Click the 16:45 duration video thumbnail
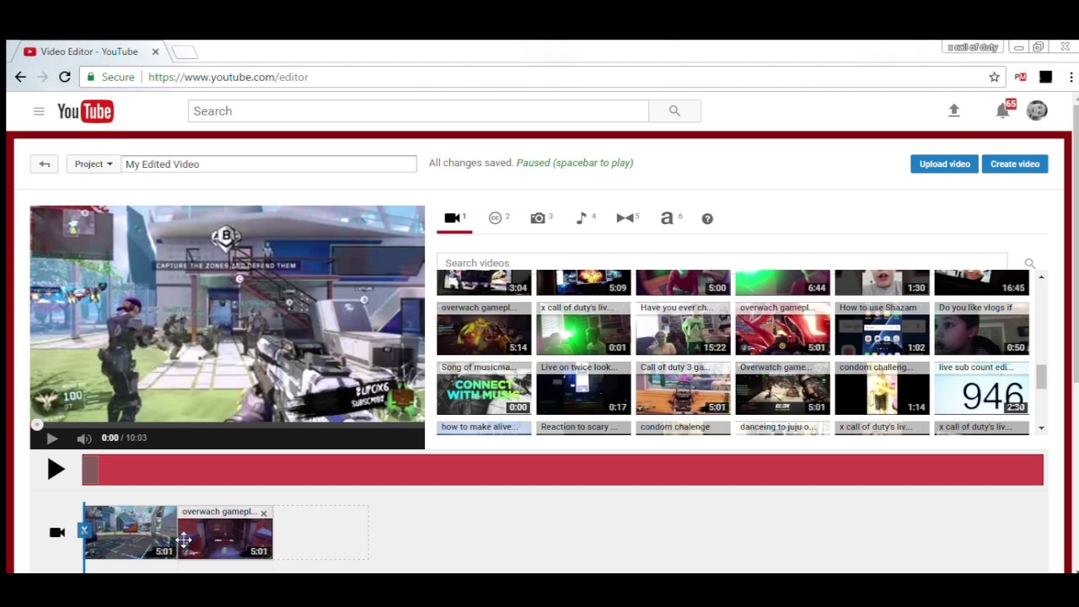Viewport: 1079px width, 607px height. click(x=981, y=282)
